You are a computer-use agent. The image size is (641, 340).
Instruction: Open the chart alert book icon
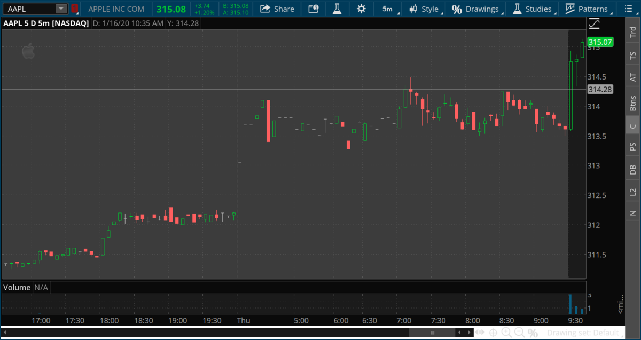(x=314, y=9)
